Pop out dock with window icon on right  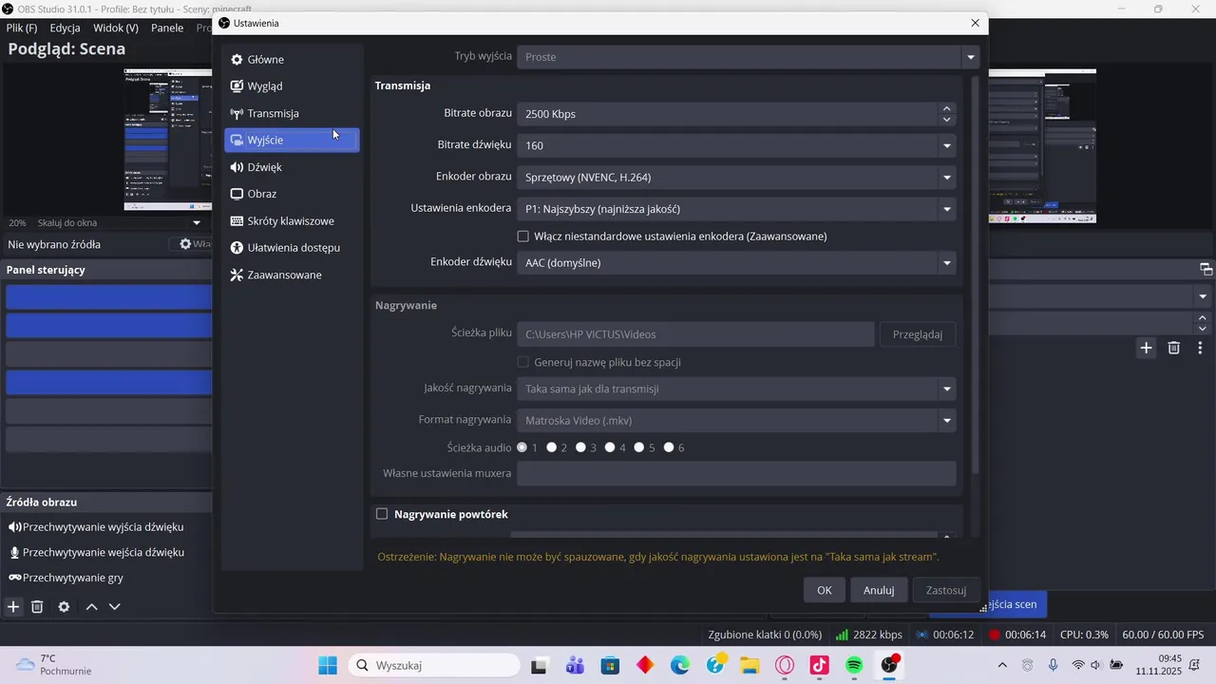click(x=1206, y=269)
